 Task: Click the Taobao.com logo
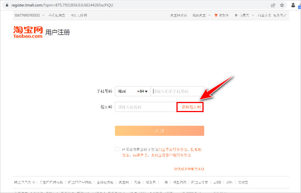[x=28, y=32]
